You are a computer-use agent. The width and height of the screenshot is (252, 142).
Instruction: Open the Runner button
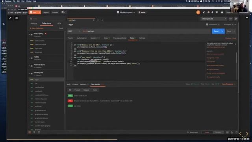click(x=55, y=12)
